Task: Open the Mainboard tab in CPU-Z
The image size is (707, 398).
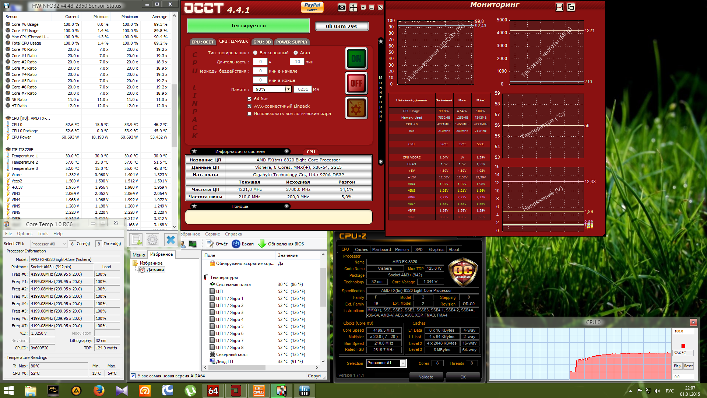Action: [x=381, y=249]
